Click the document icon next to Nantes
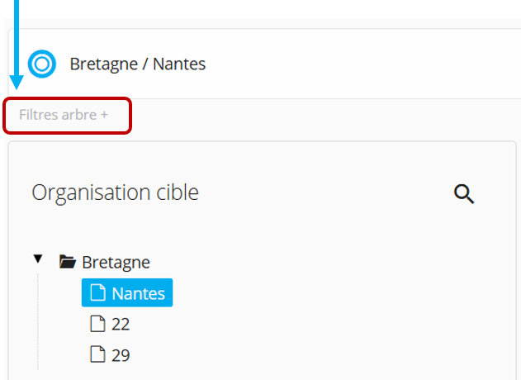Image resolution: width=521 pixels, height=380 pixels. point(97,293)
